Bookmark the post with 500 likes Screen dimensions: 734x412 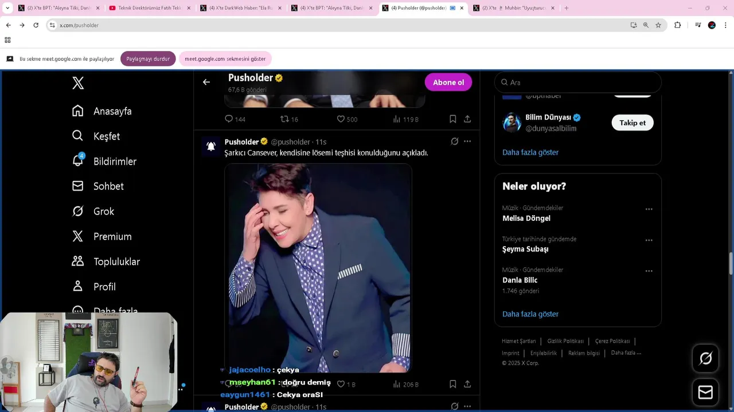point(452,119)
